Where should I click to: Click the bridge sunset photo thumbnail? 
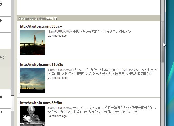[33, 42]
